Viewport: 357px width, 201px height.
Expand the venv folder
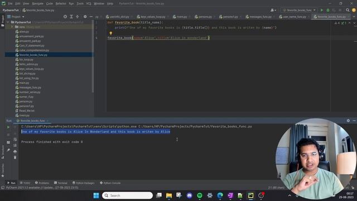[12, 27]
